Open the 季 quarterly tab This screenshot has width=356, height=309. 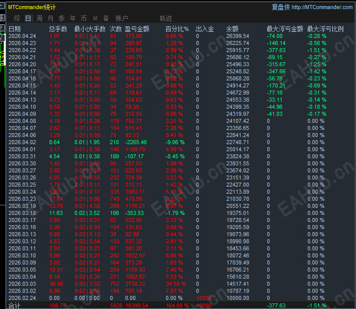coord(62,18)
